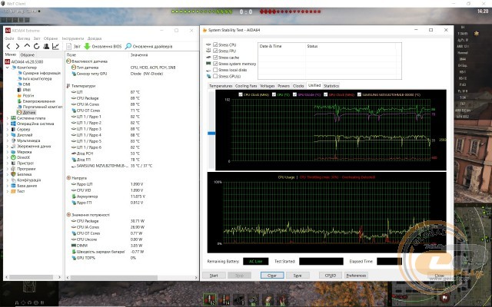Expand the Мультимедіа tree node
Image resolution: width=492 pixels, height=307 pixels.
(x=8, y=140)
